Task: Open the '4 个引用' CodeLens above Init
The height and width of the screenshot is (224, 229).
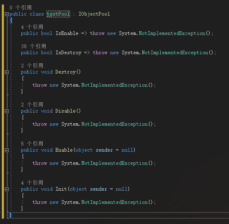Action: pos(32,182)
